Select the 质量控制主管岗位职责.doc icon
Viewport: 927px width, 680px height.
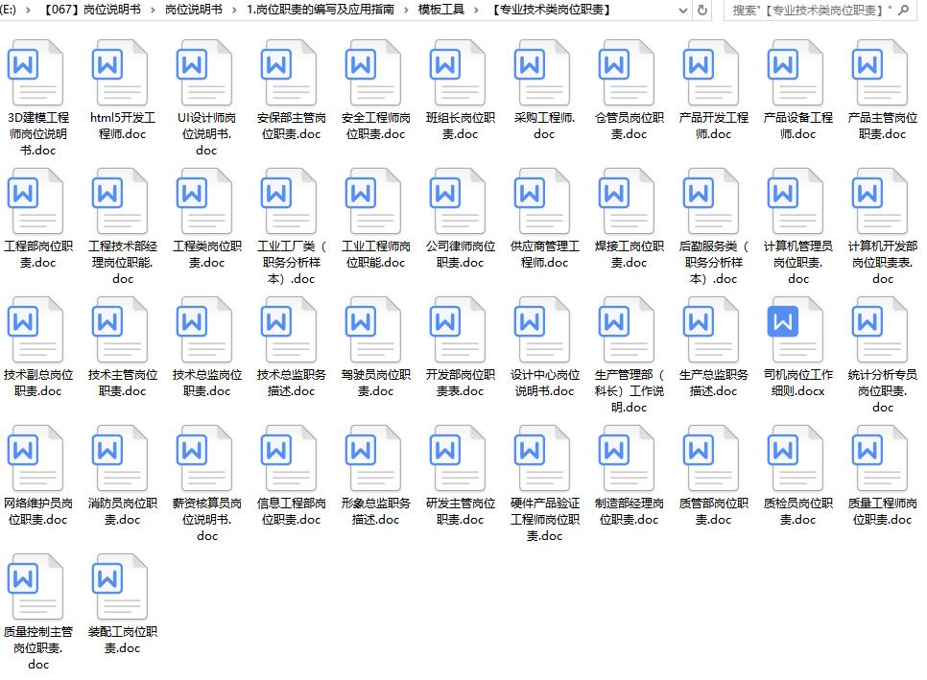(x=36, y=586)
